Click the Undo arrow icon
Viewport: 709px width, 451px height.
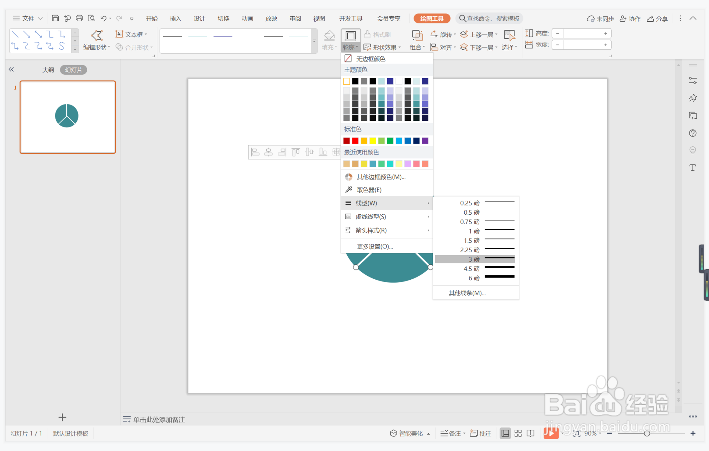click(x=103, y=18)
